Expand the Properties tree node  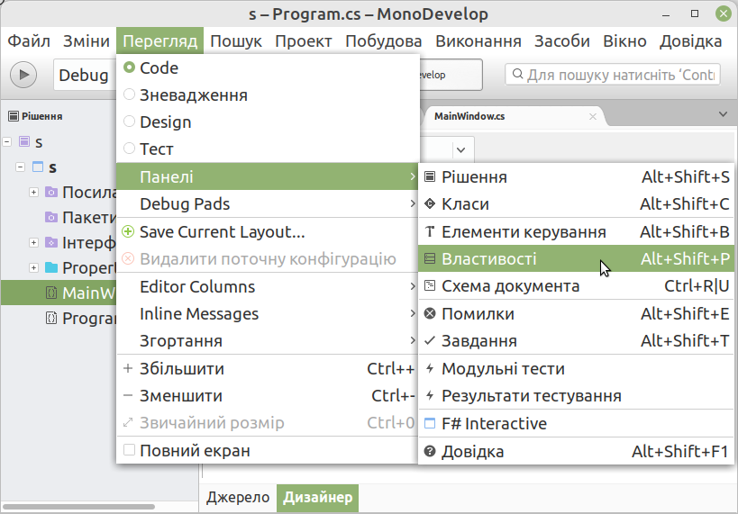point(33,267)
